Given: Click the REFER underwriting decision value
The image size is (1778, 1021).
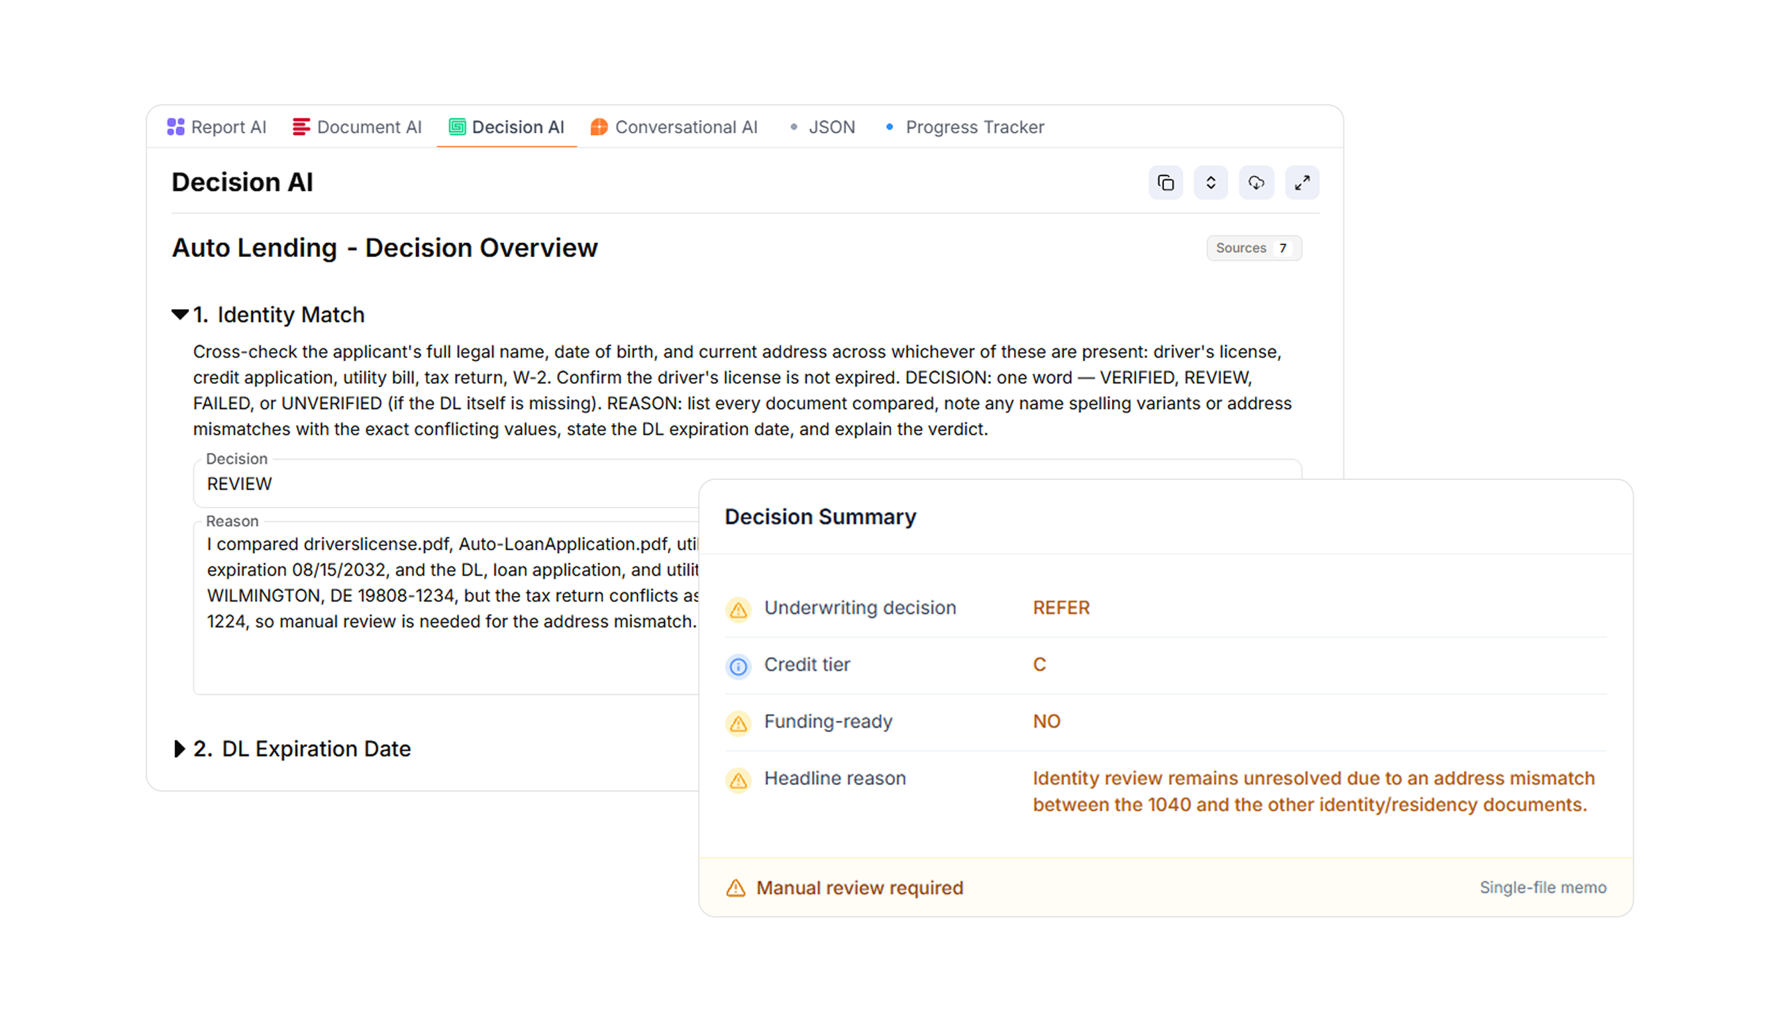Looking at the screenshot, I should pos(1061,608).
